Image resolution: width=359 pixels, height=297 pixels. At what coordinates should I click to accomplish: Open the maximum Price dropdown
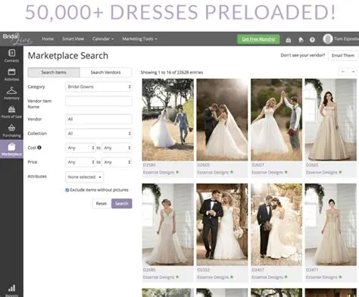[x=117, y=162]
